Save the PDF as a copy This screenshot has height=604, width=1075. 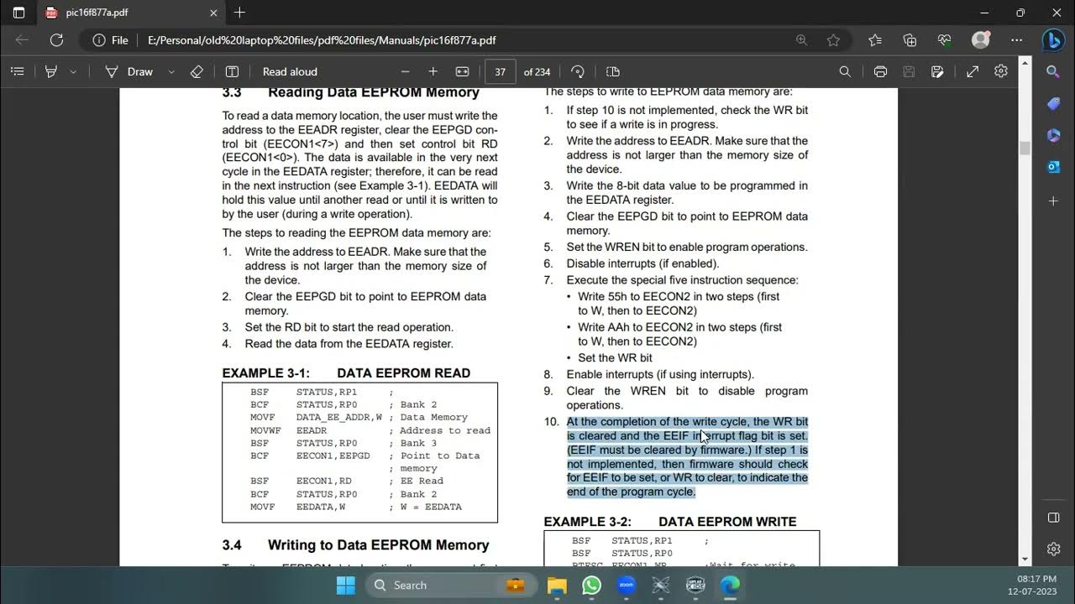pos(937,71)
